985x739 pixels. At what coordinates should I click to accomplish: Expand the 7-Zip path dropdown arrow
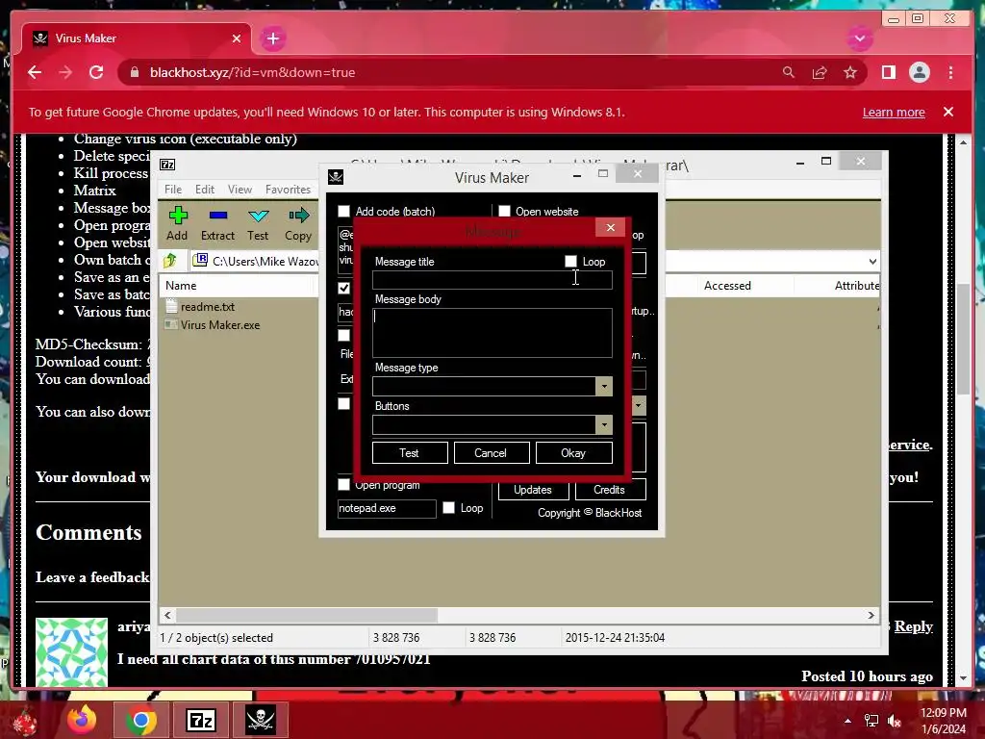(872, 261)
